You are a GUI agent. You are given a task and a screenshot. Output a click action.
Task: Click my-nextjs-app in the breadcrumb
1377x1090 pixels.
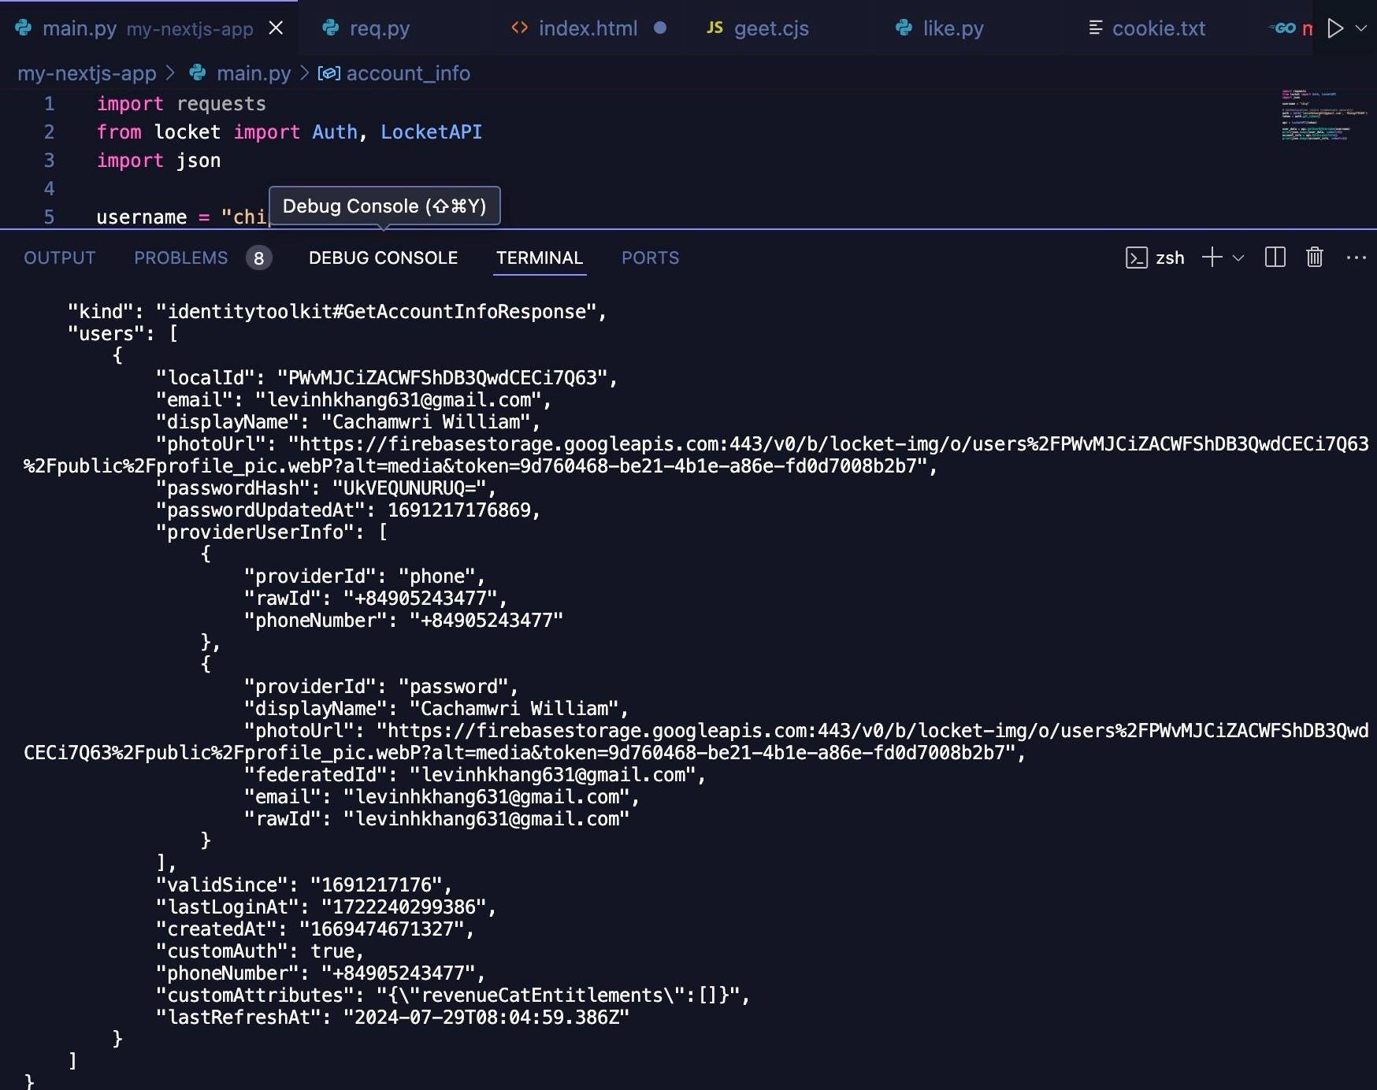pos(87,73)
